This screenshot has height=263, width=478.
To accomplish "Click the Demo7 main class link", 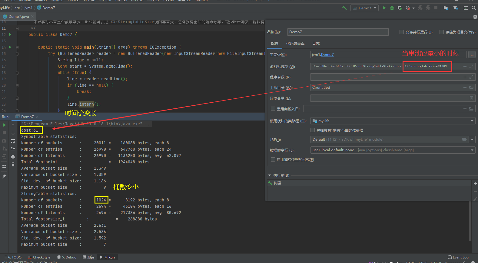I will pos(327,55).
